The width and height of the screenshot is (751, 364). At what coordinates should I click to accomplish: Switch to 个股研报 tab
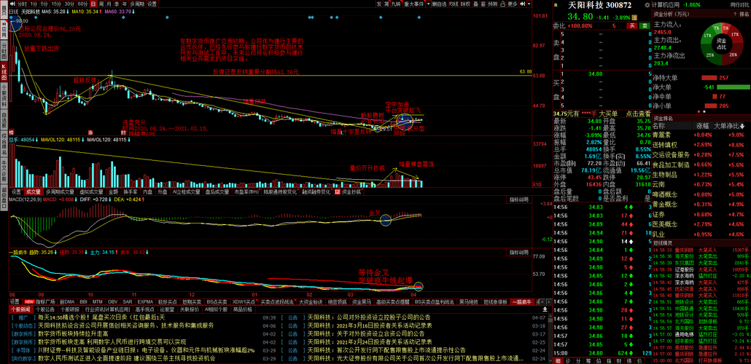70,309
